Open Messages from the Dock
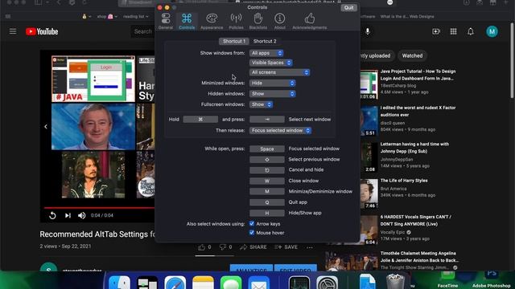 pos(231,283)
